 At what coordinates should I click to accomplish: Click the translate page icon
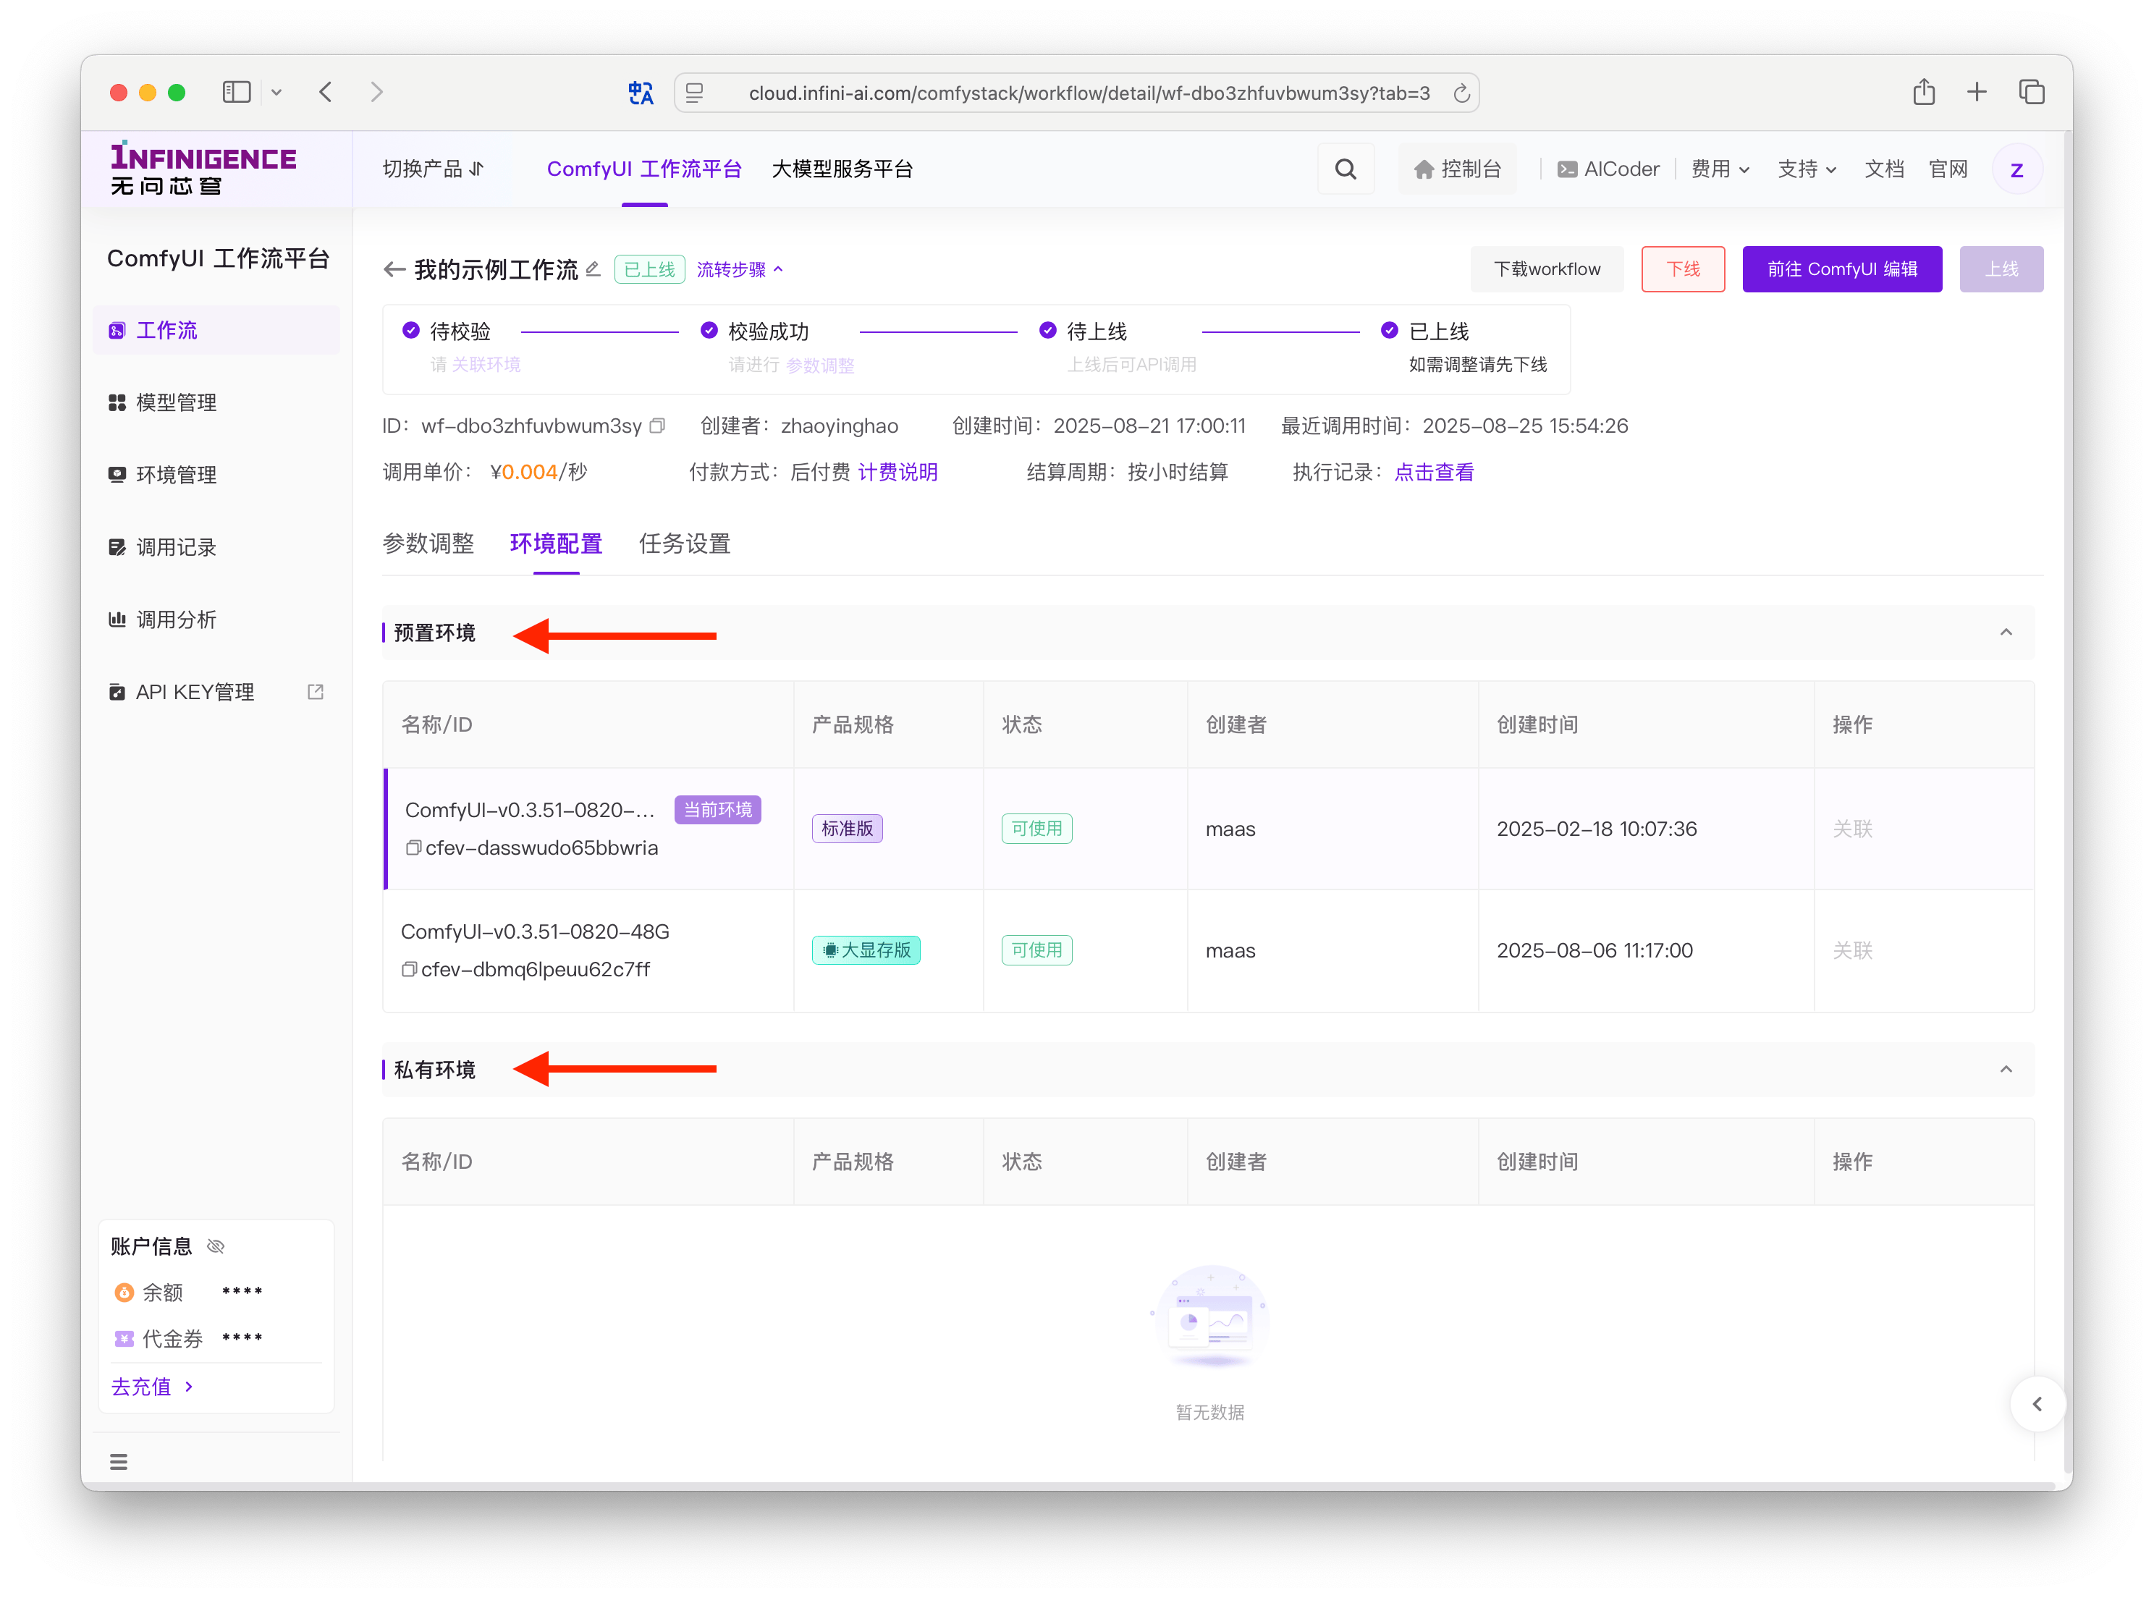[x=641, y=93]
